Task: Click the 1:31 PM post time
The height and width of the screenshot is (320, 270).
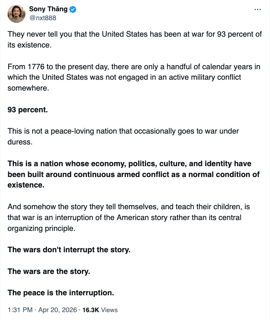Action: pos(19,310)
